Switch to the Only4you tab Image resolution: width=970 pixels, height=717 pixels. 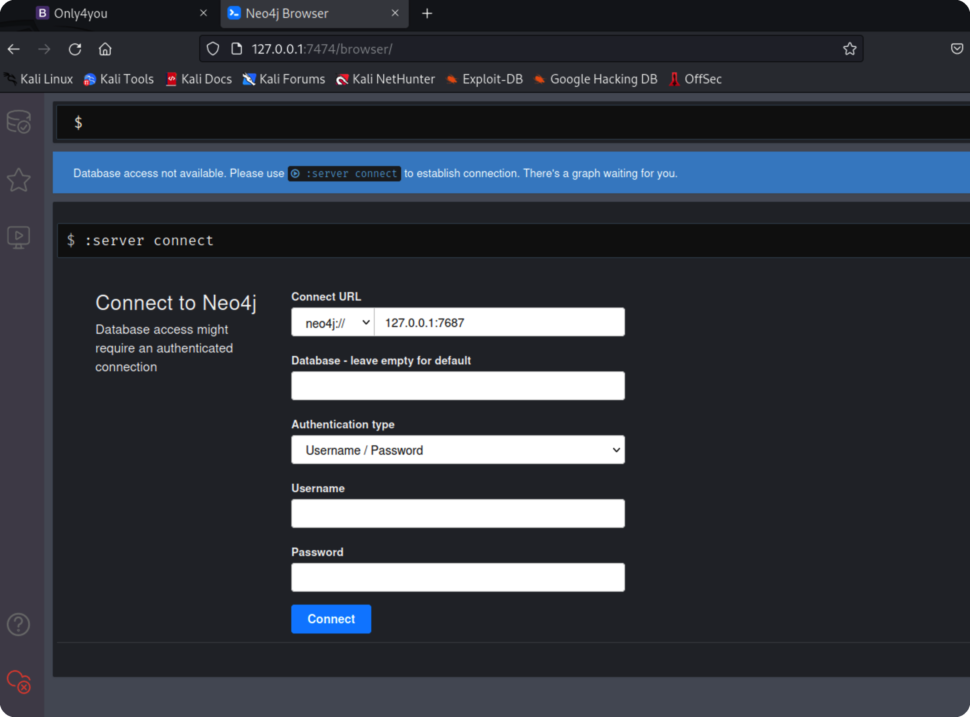[80, 14]
